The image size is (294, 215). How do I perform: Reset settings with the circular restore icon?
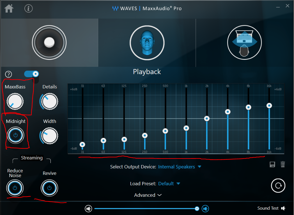click(x=278, y=186)
